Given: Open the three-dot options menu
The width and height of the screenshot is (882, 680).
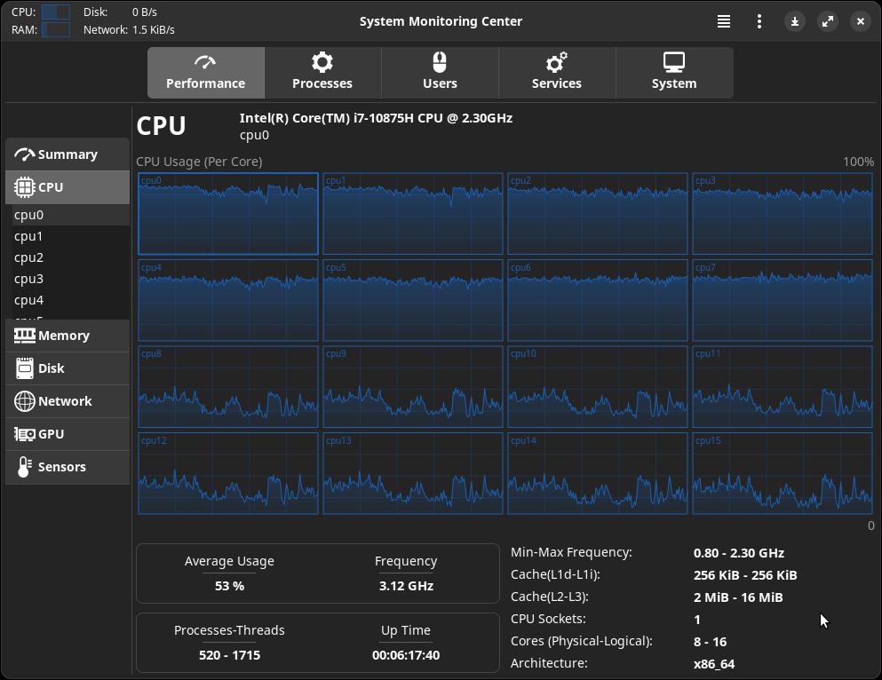Looking at the screenshot, I should [759, 21].
